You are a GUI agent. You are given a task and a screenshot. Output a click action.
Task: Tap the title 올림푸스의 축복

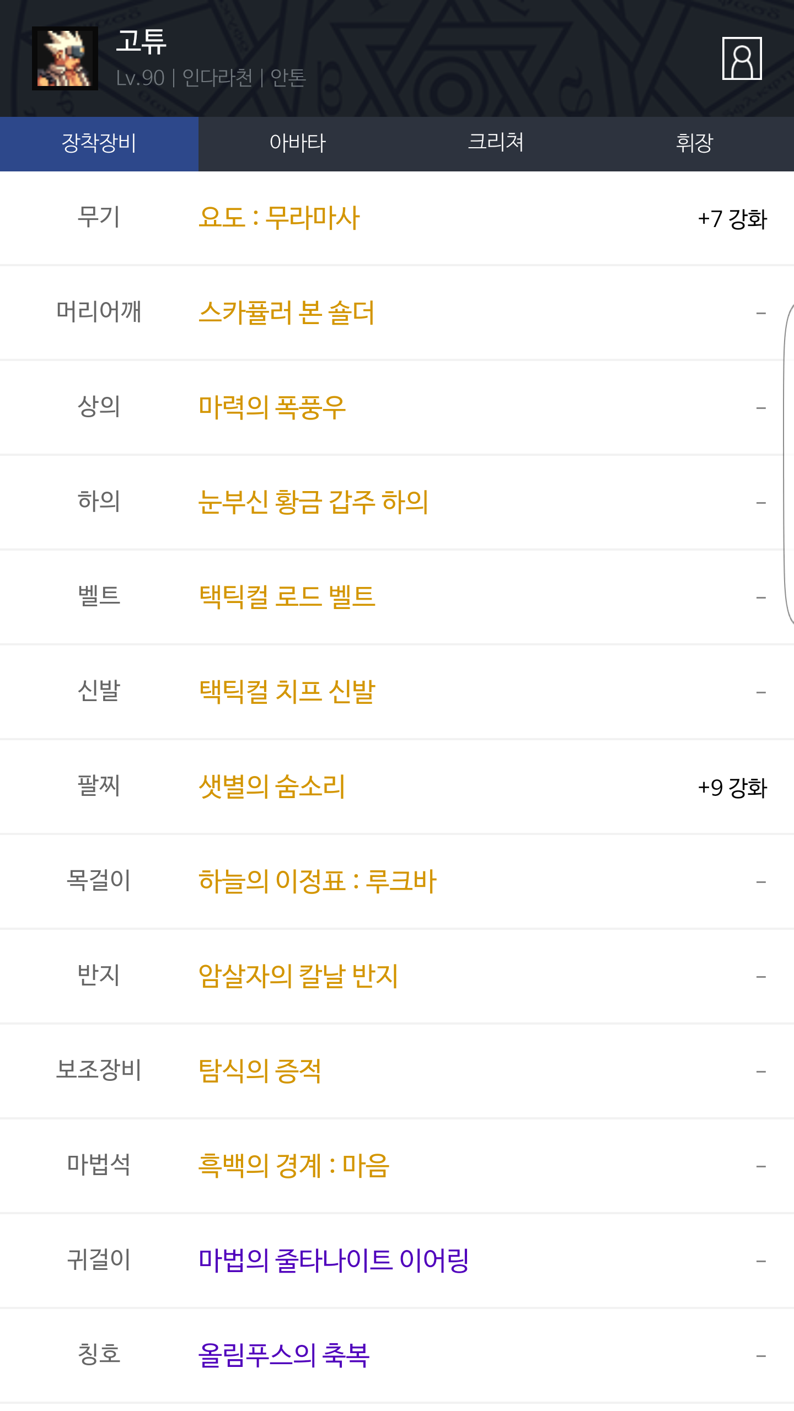283,1355
